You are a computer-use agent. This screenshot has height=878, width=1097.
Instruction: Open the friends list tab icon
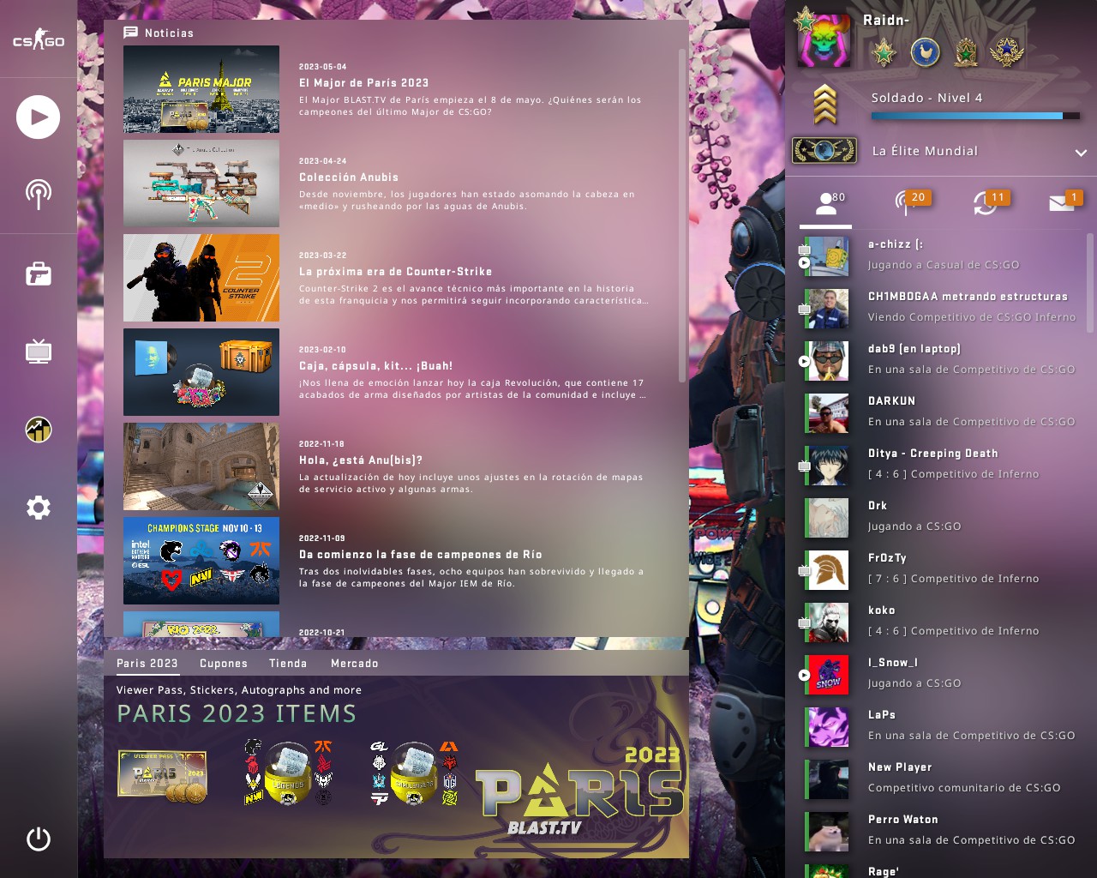[x=826, y=203]
